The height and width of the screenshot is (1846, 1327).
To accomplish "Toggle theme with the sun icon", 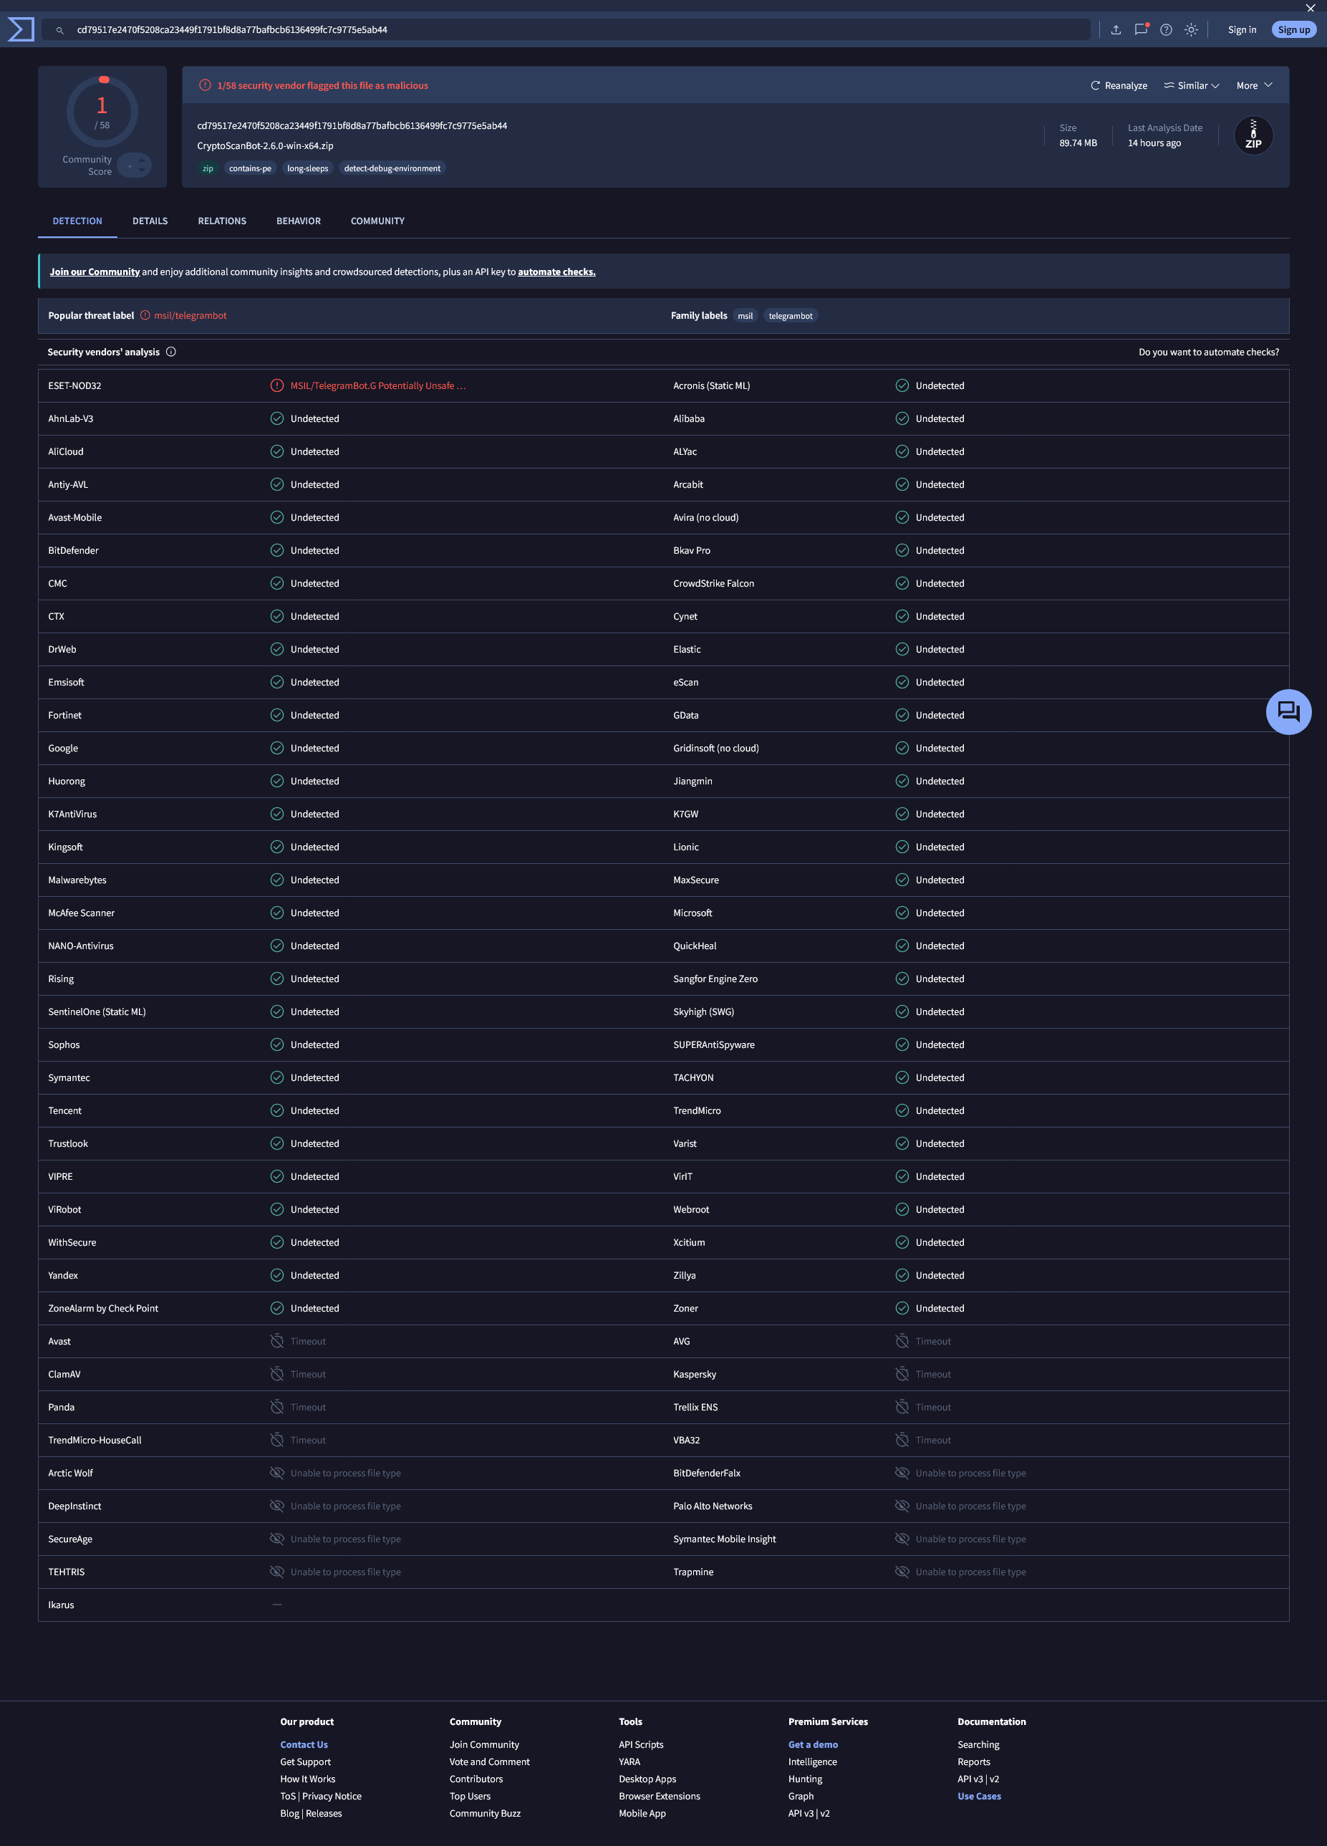I will click(1191, 30).
